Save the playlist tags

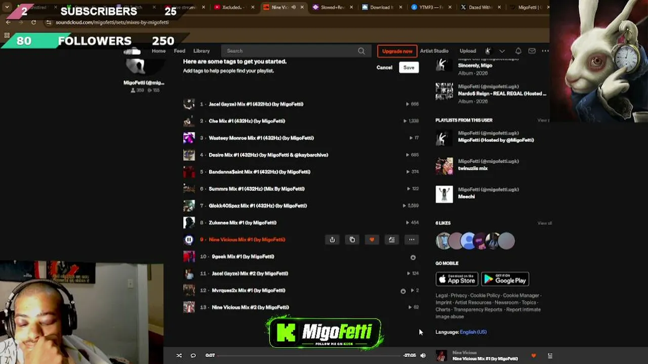(409, 67)
